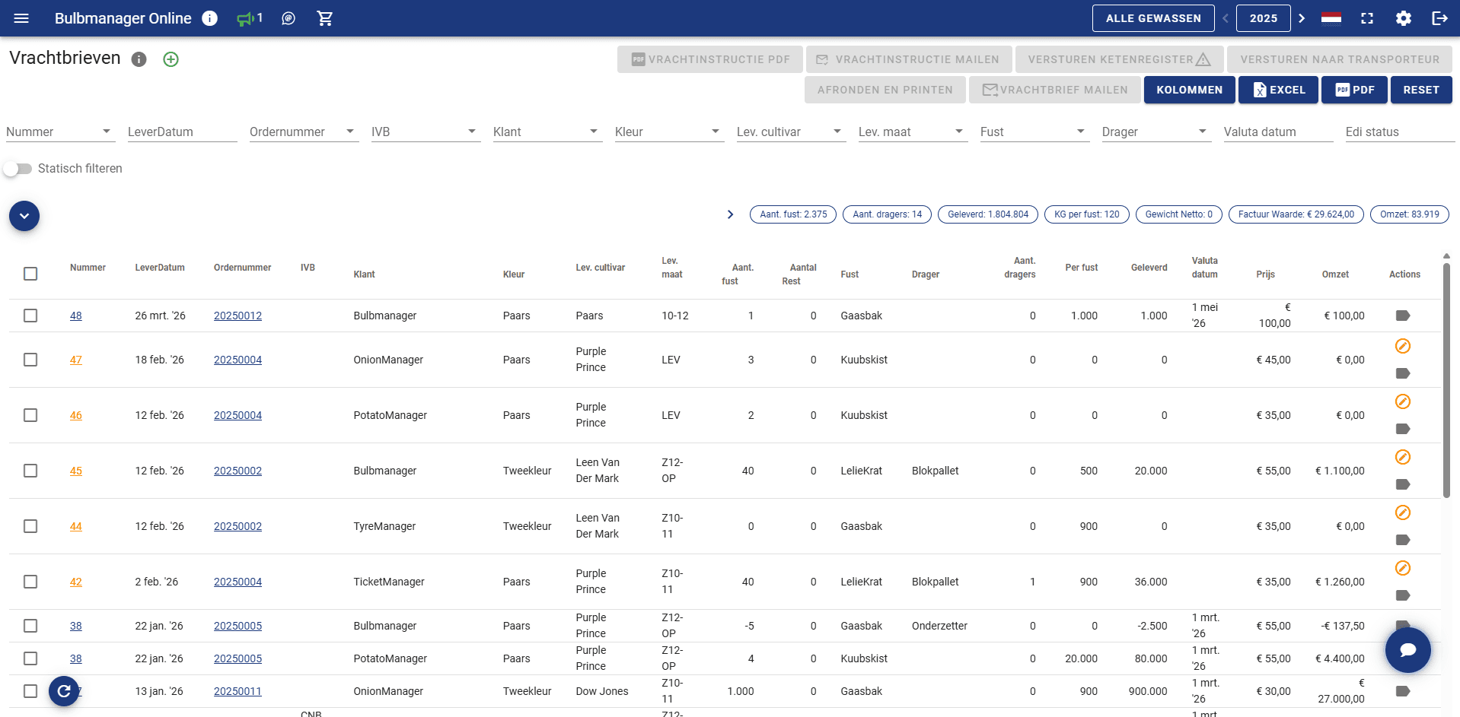Select checkbox for vrachtbrief 48

pos(30,316)
